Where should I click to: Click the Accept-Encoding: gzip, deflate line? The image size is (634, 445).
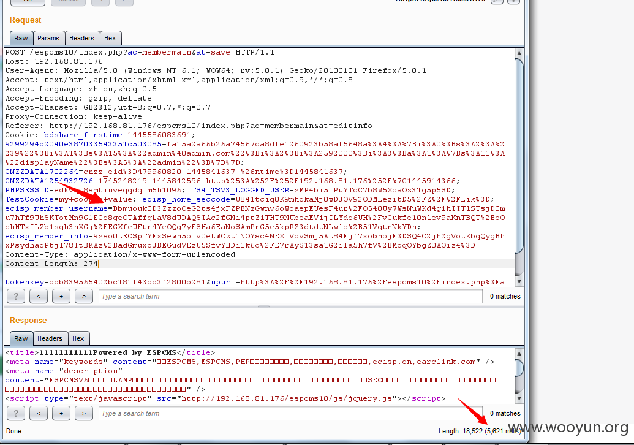(78, 98)
